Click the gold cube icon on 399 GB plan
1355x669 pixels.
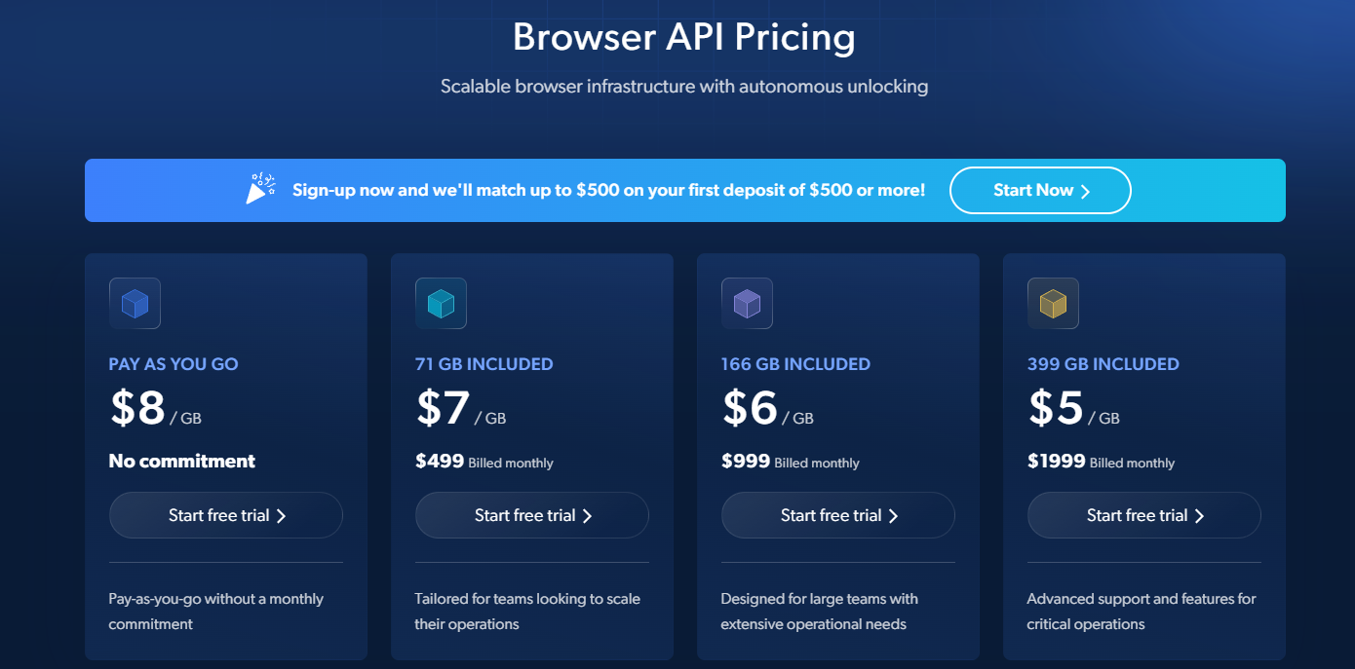click(x=1053, y=304)
